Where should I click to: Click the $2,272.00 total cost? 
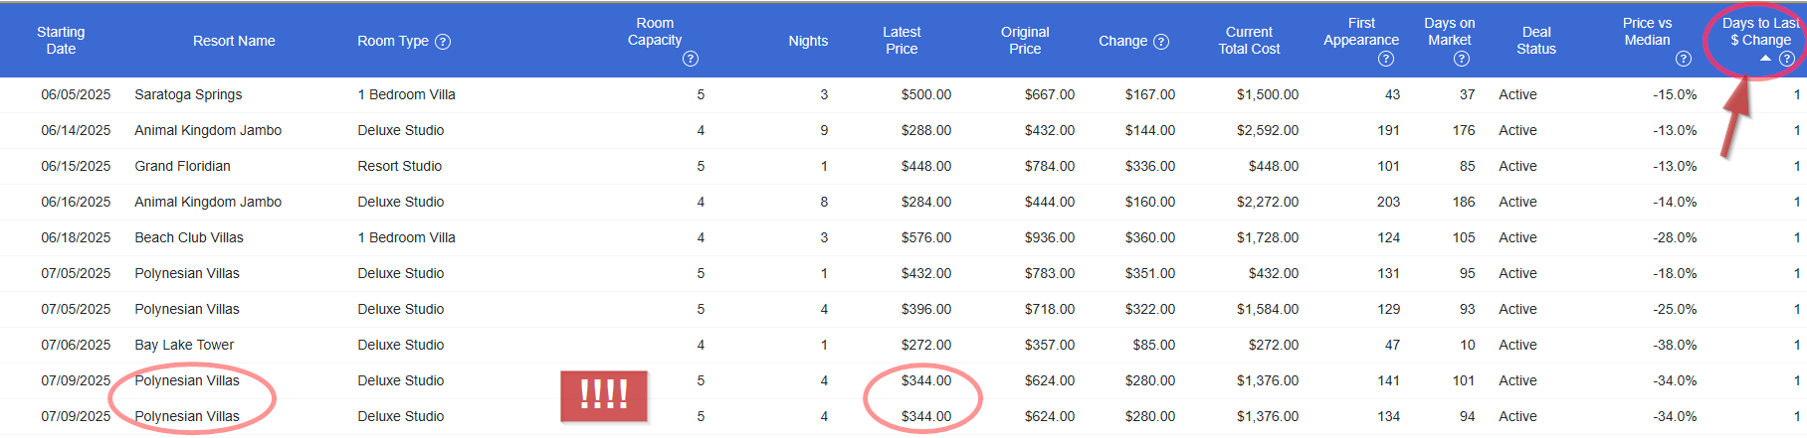[1268, 203]
